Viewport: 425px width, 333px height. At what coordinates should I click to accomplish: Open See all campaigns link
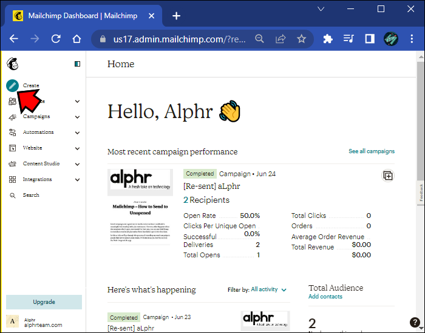click(x=372, y=151)
